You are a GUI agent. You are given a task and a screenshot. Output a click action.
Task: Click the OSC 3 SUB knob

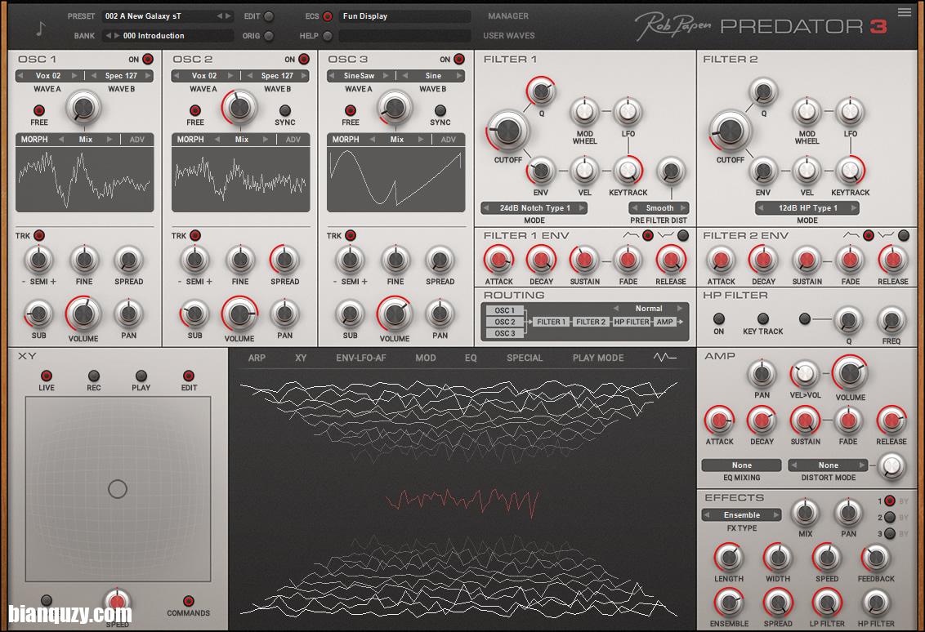coord(350,314)
